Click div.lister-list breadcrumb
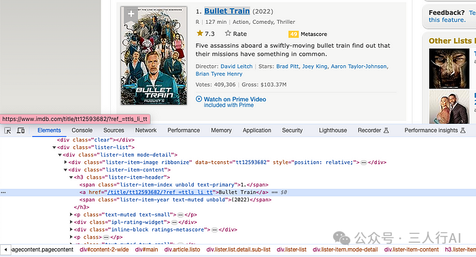The height and width of the screenshot is (257, 476). [292, 250]
